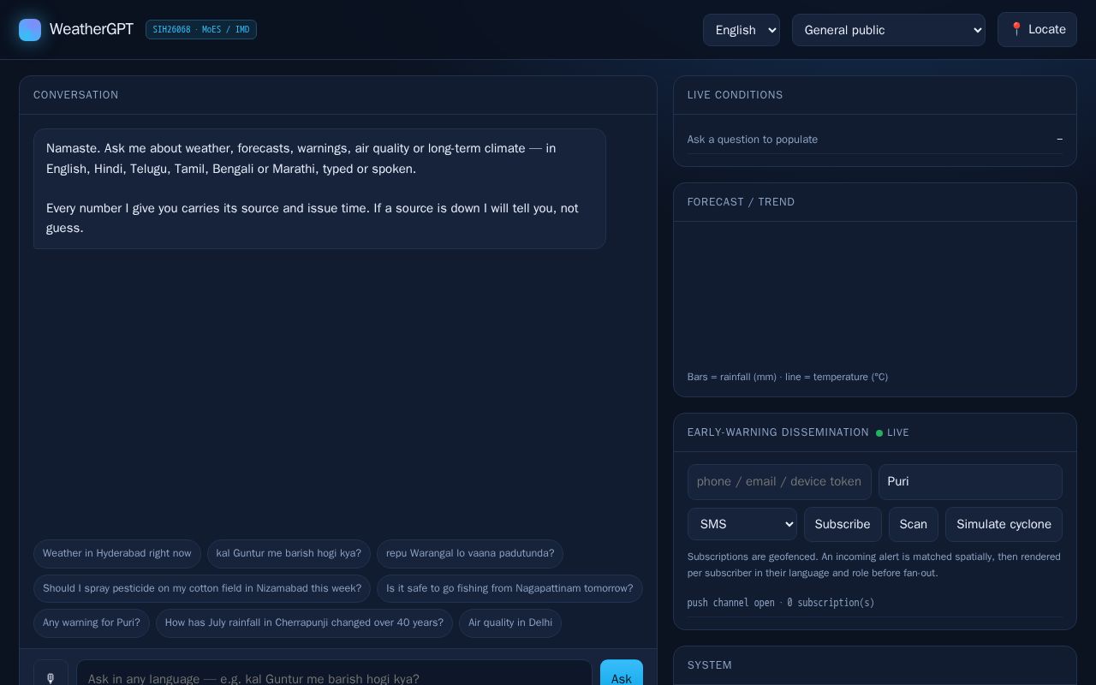Screen dimensions: 1096x685
Task: Click the Puri location input field
Action: [970, 482]
